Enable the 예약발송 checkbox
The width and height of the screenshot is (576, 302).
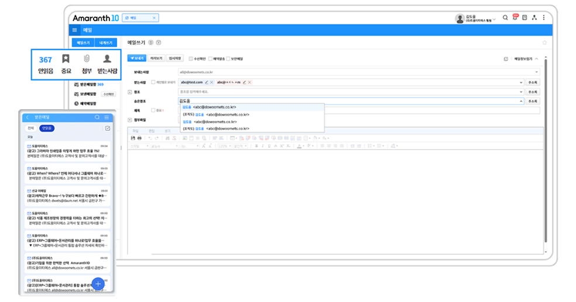coord(210,58)
